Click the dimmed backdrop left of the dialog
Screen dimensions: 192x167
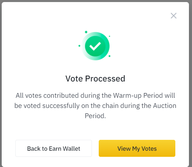[x=1, y=83]
